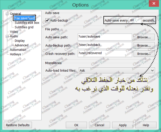This screenshot has width=161, height=132.
Task: Select the Automation category
Action: pos(18,50)
